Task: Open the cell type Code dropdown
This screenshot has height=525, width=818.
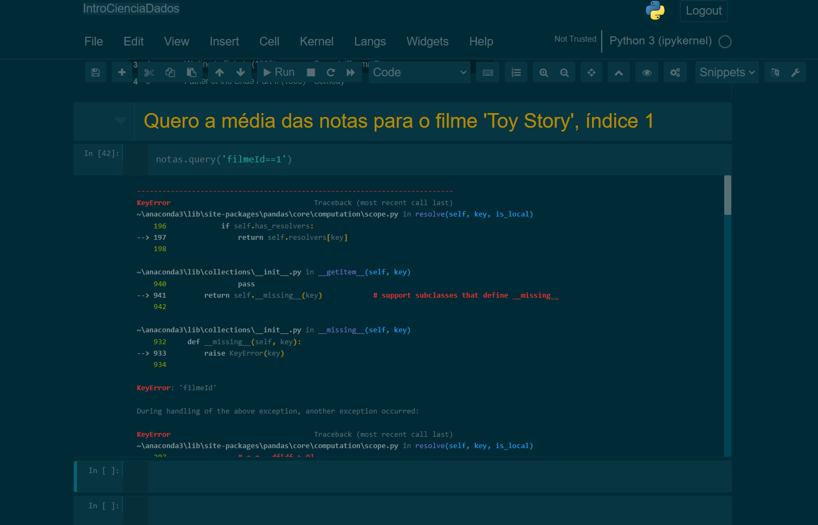Action: pos(420,73)
